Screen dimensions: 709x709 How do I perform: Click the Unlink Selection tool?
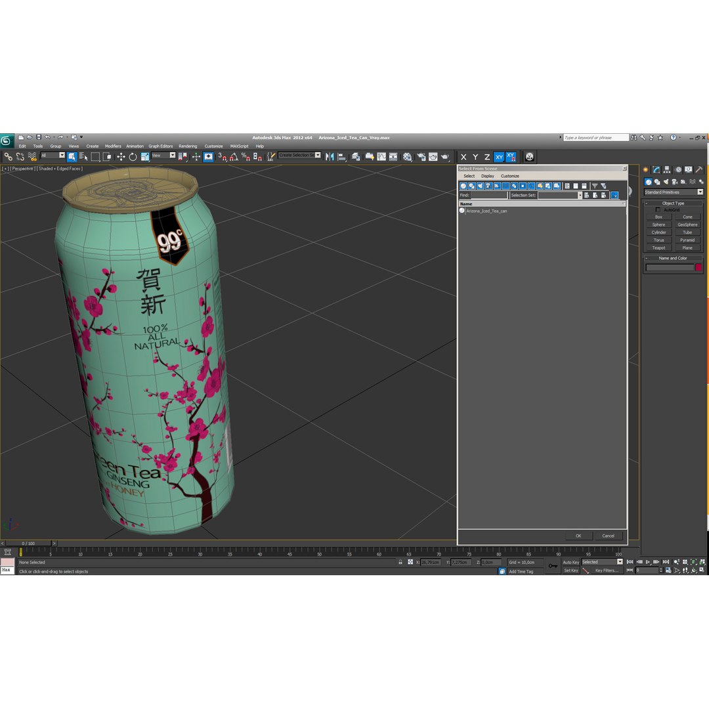20,157
